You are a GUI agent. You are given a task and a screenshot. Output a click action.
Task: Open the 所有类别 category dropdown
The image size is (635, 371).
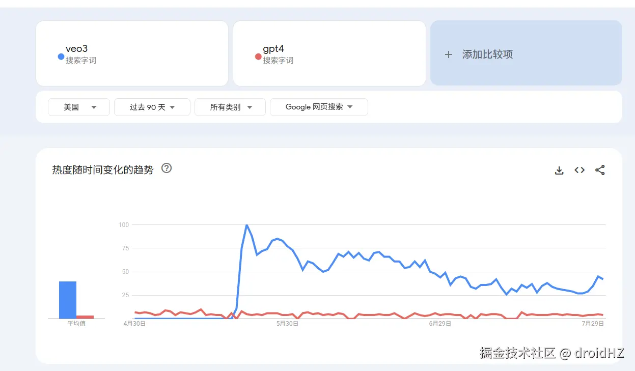[x=230, y=107]
